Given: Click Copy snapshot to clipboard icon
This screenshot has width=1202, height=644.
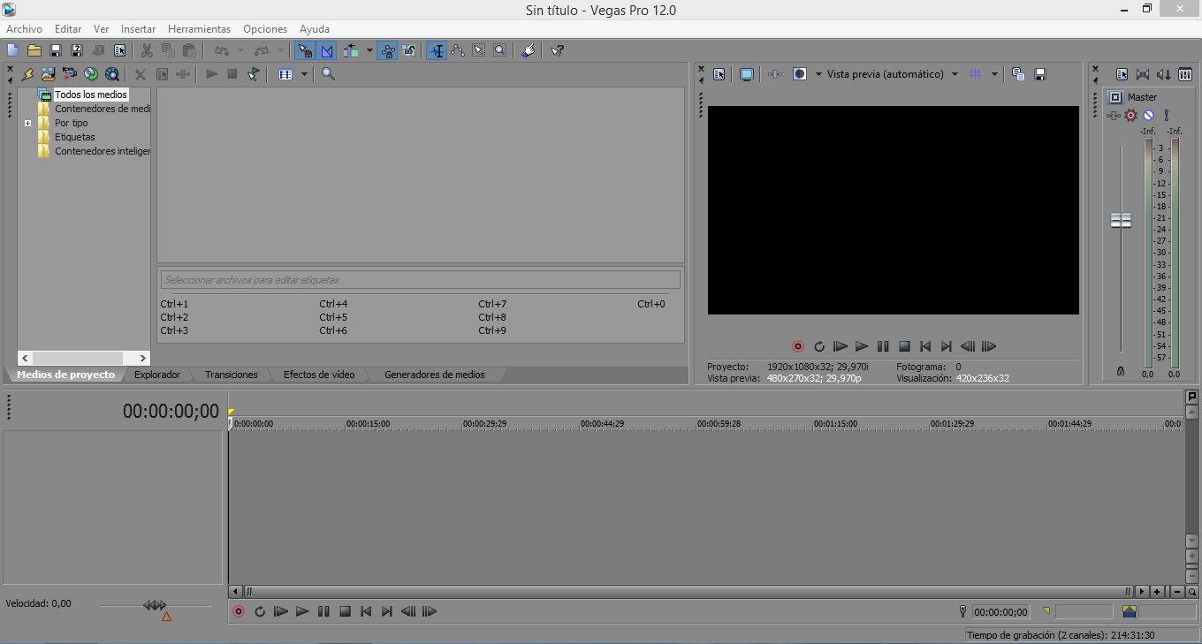Looking at the screenshot, I should point(1018,74).
